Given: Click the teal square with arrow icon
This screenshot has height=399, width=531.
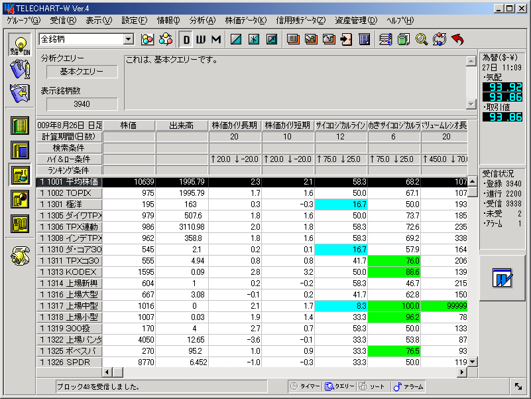Looking at the screenshot, I should tap(272, 39).
